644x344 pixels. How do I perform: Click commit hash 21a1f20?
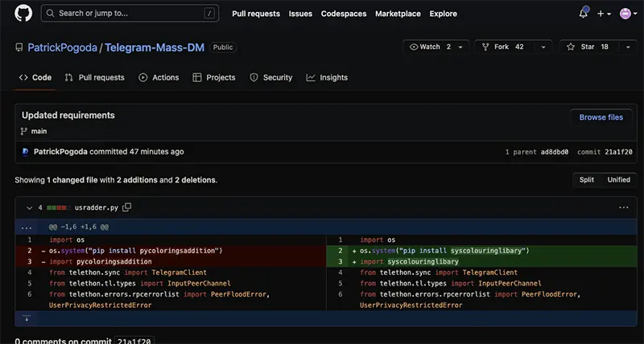618,152
